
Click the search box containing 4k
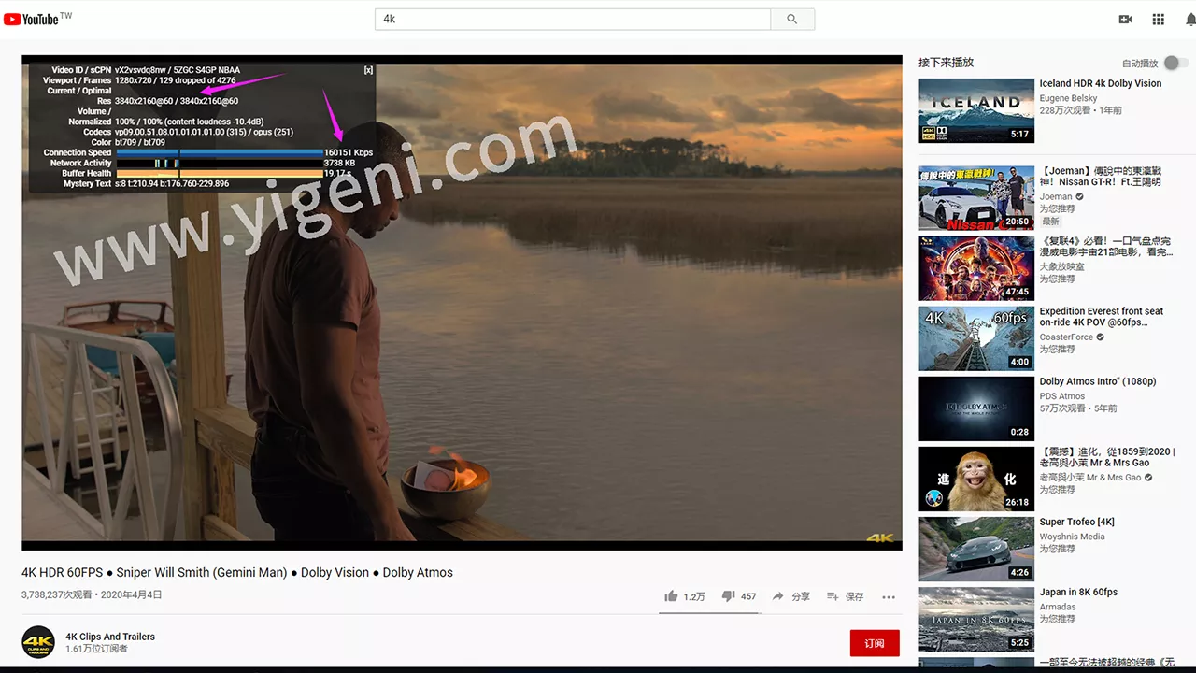coord(572,19)
